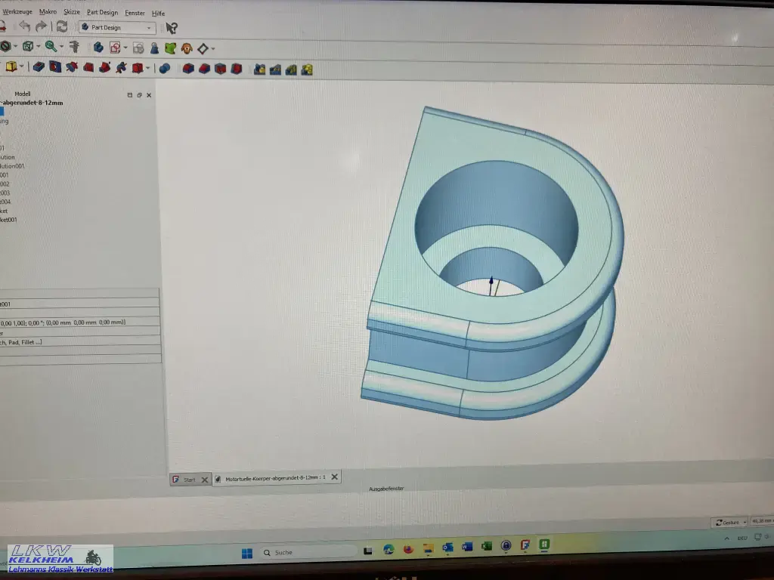Apply the Chamfer tool icon
This screenshot has height=580, width=774.
click(x=204, y=69)
